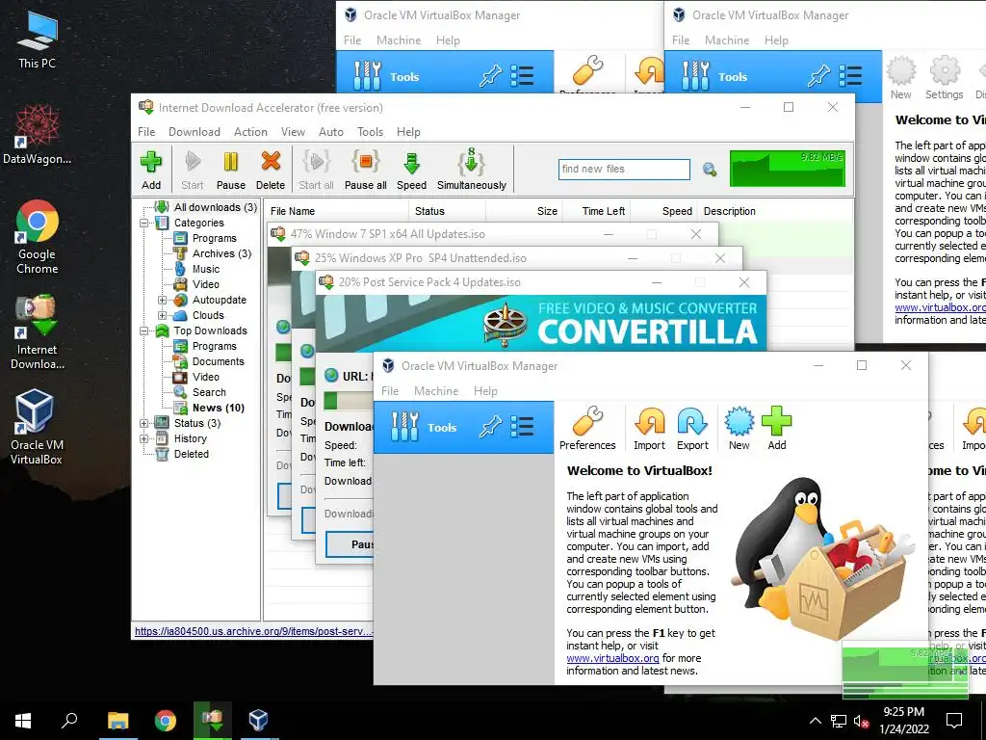Click the Start toolbar icon
986x740 pixels.
(x=193, y=170)
